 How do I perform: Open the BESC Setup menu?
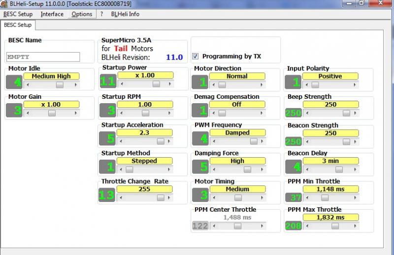(18, 14)
